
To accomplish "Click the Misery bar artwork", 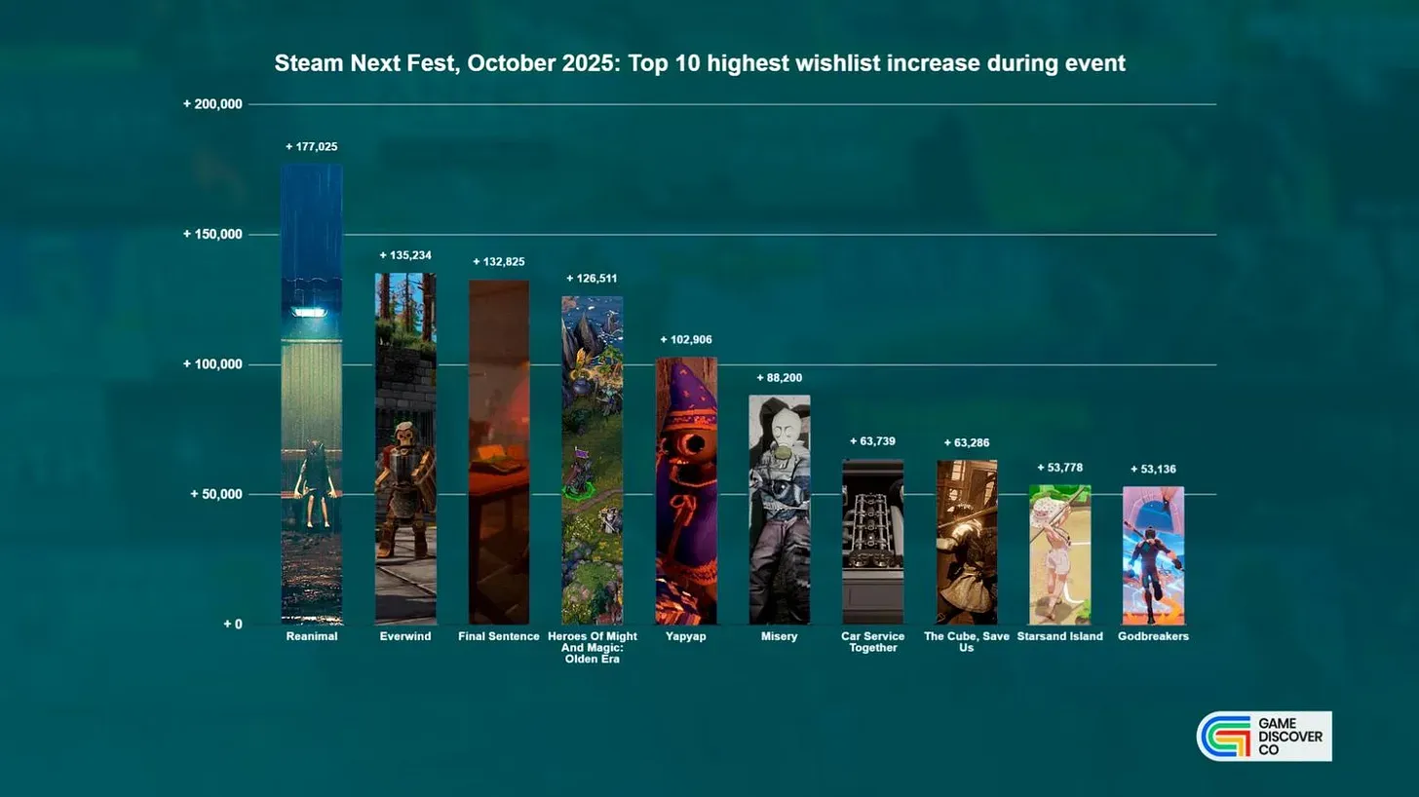I will (x=779, y=507).
